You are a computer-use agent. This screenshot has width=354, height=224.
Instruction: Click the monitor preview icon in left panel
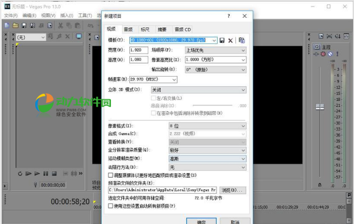coord(78,37)
